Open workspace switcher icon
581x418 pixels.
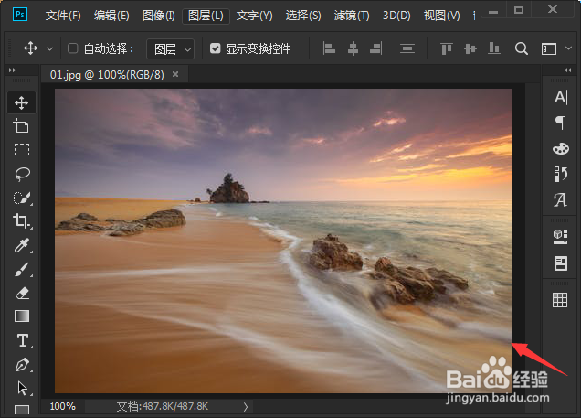point(549,49)
